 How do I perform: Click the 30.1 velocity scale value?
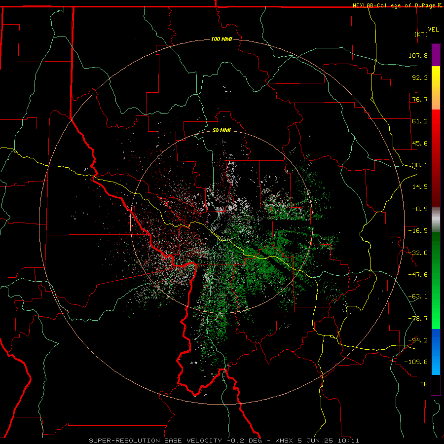420,165
